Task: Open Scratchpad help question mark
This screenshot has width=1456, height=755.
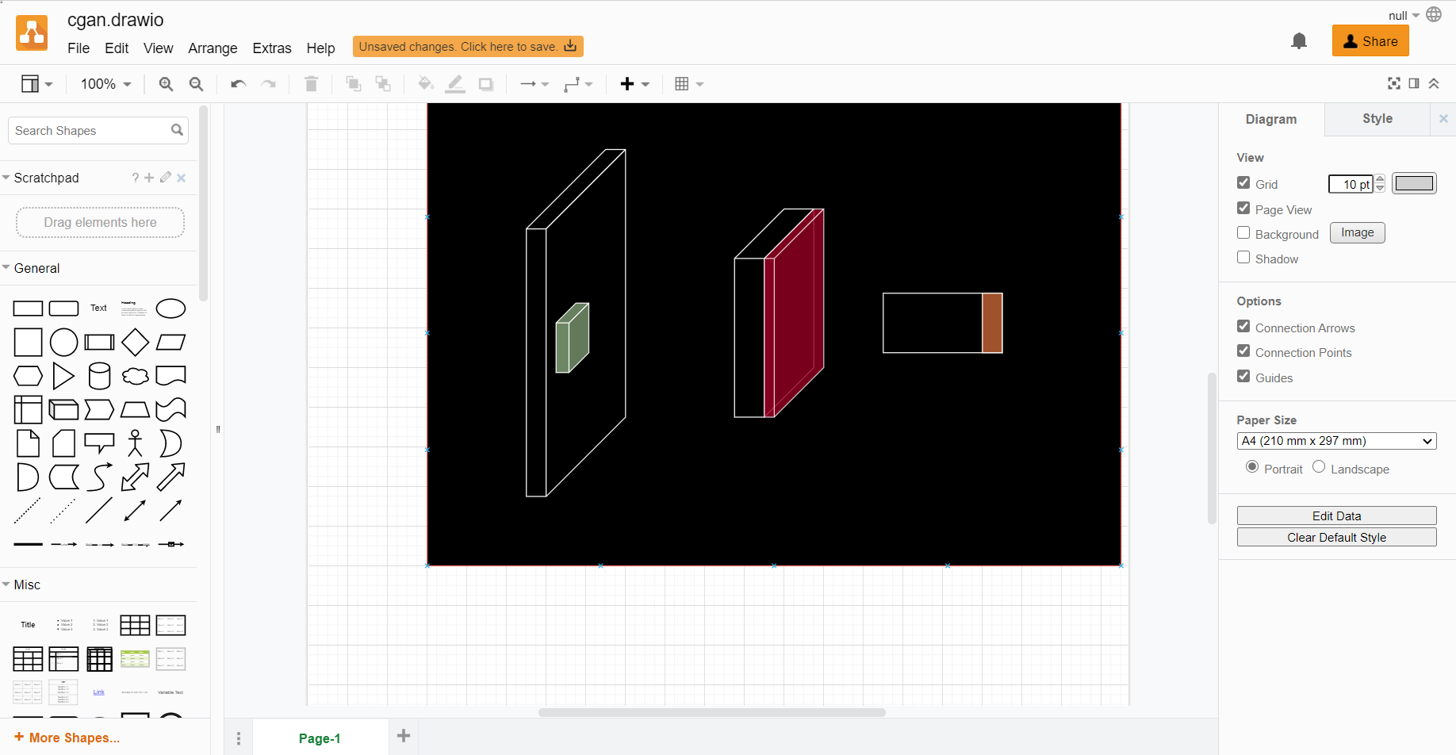Action: (136, 178)
